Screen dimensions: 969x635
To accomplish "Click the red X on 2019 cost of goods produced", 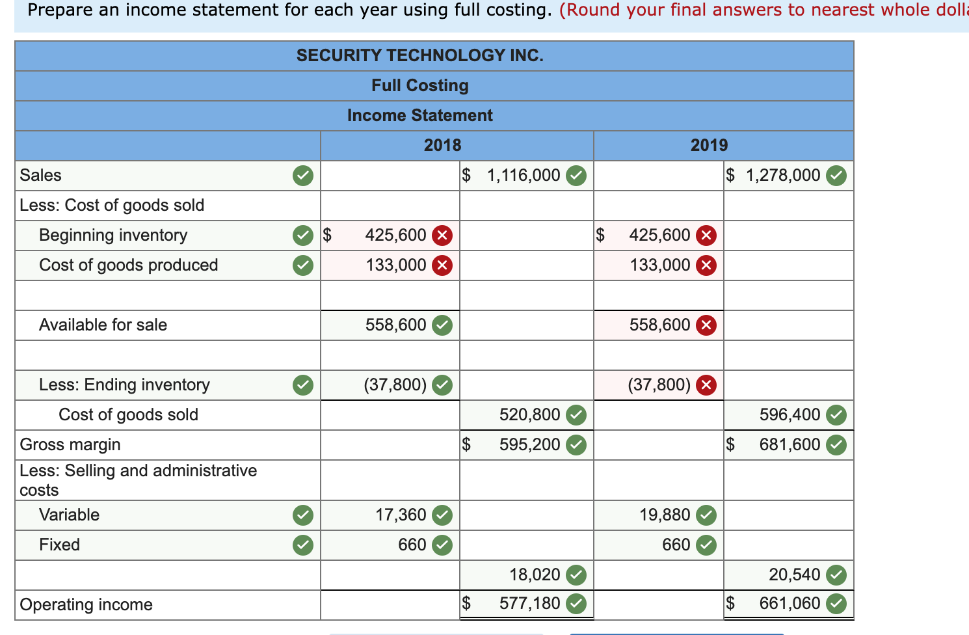I will tap(706, 265).
